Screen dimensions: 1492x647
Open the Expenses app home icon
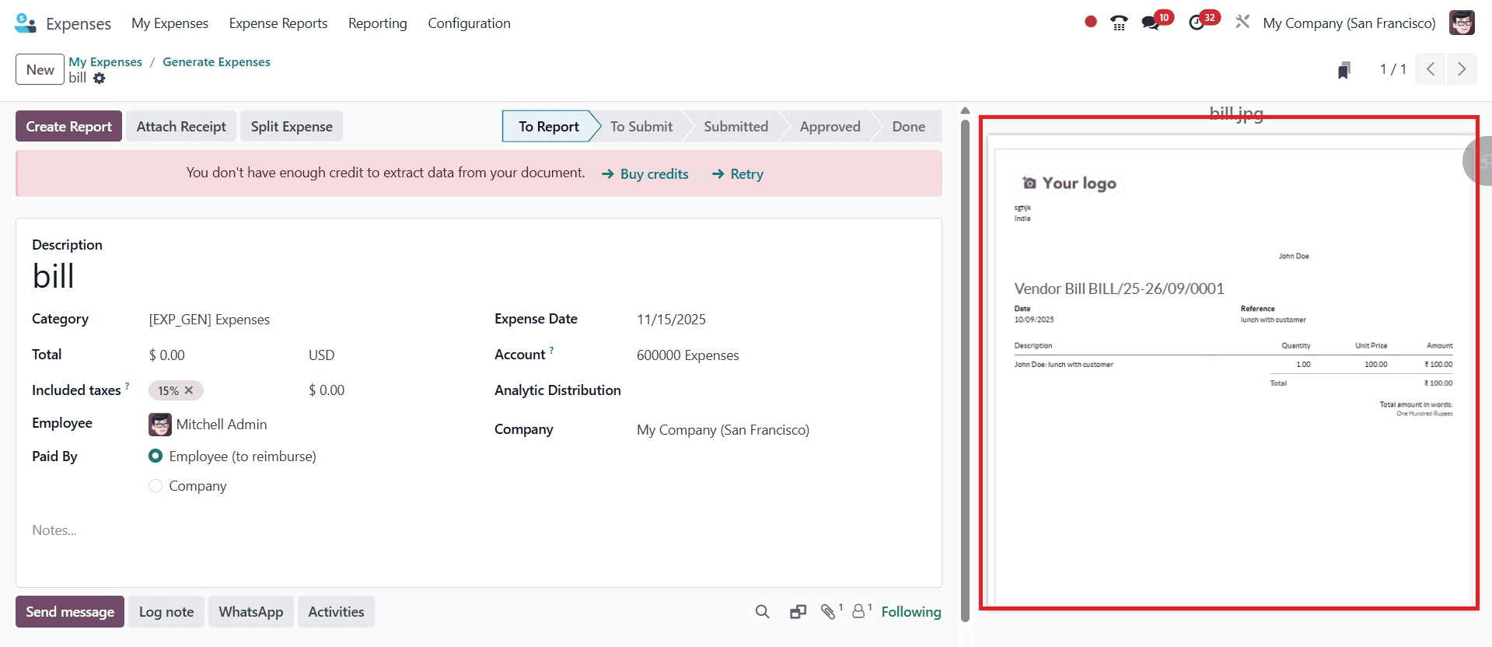pos(25,23)
